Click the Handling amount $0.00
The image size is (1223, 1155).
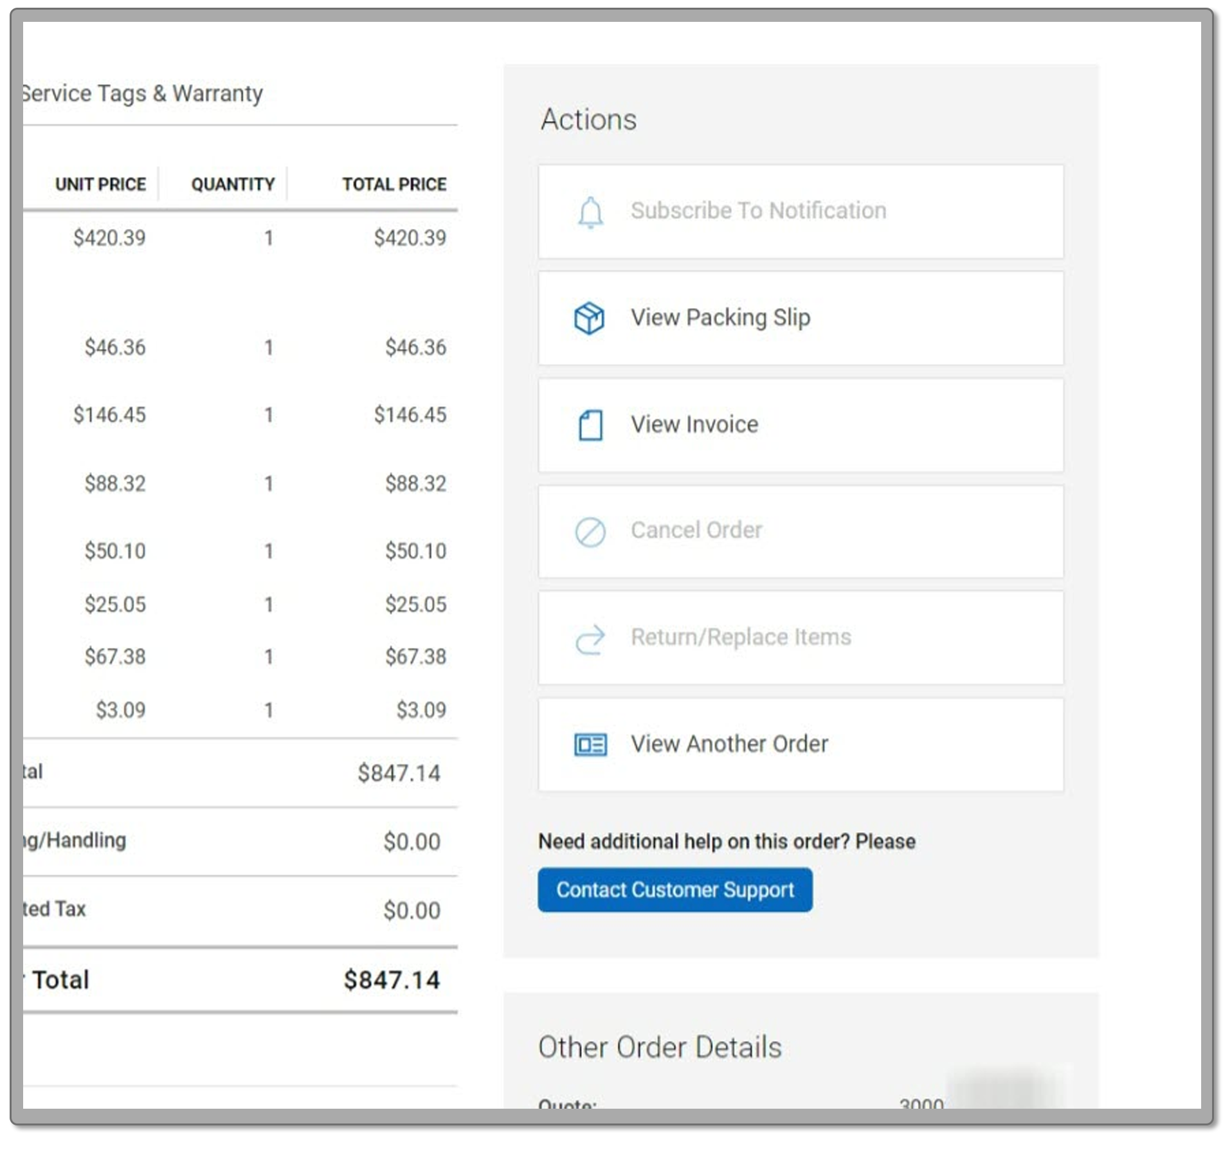pos(412,842)
